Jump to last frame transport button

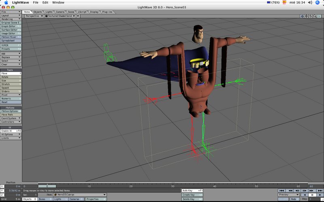(320, 191)
